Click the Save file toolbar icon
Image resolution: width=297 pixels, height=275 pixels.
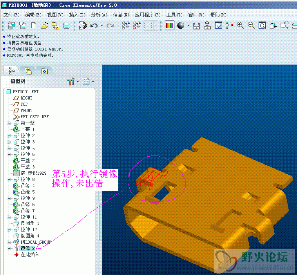tap(66, 25)
